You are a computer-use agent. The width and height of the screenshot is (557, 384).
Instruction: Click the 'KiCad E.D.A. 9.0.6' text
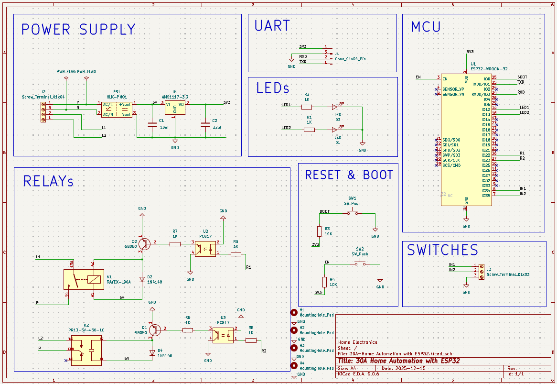click(358, 374)
